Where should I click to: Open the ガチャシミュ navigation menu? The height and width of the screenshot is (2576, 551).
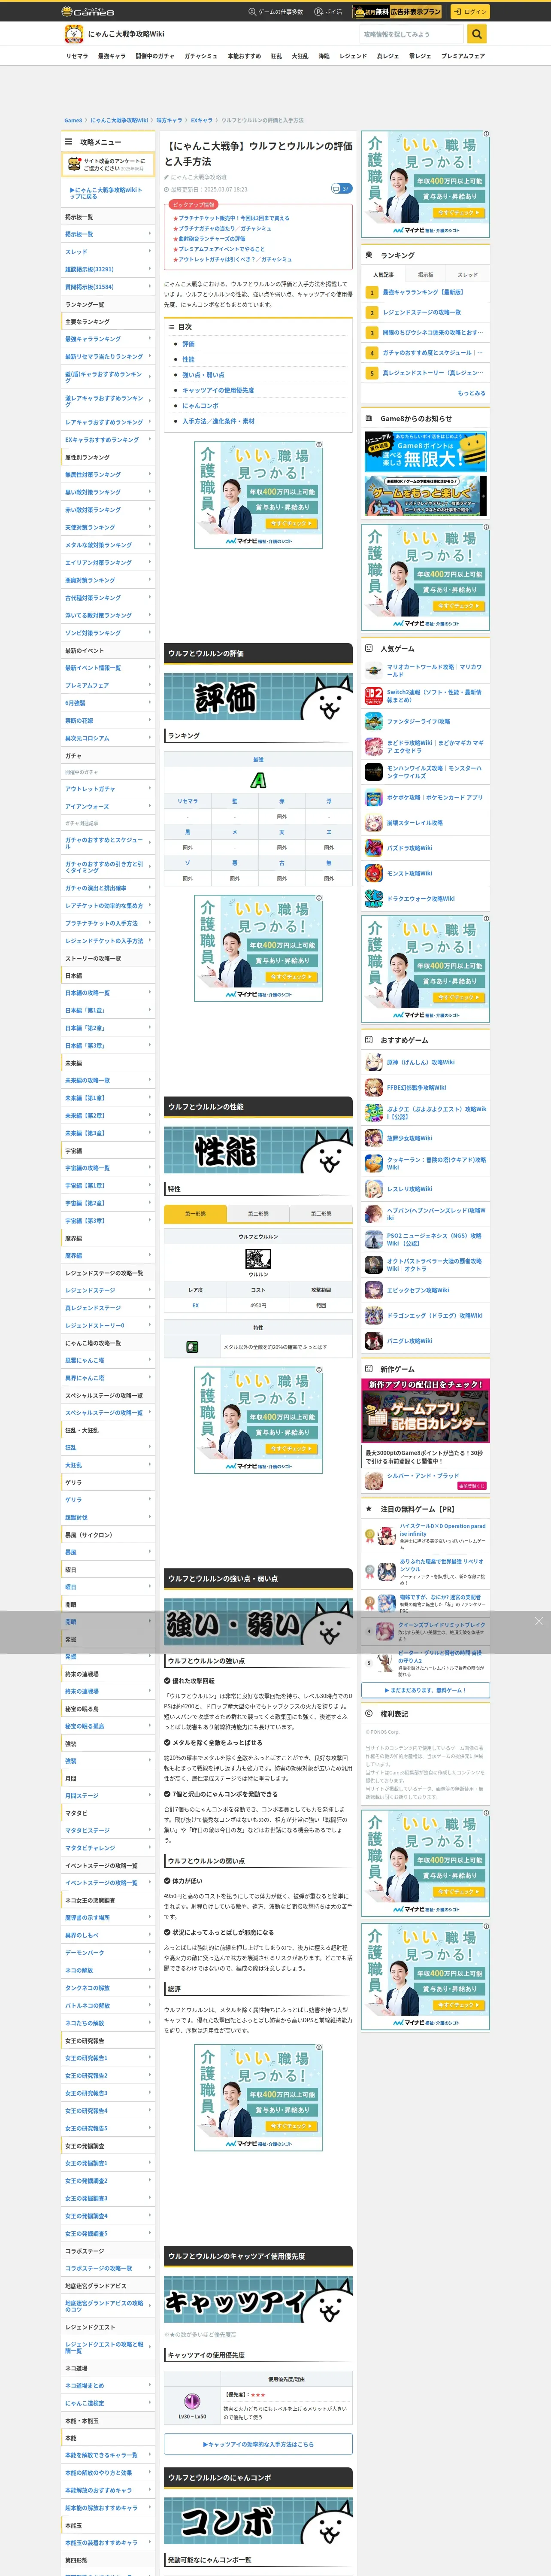click(x=200, y=56)
